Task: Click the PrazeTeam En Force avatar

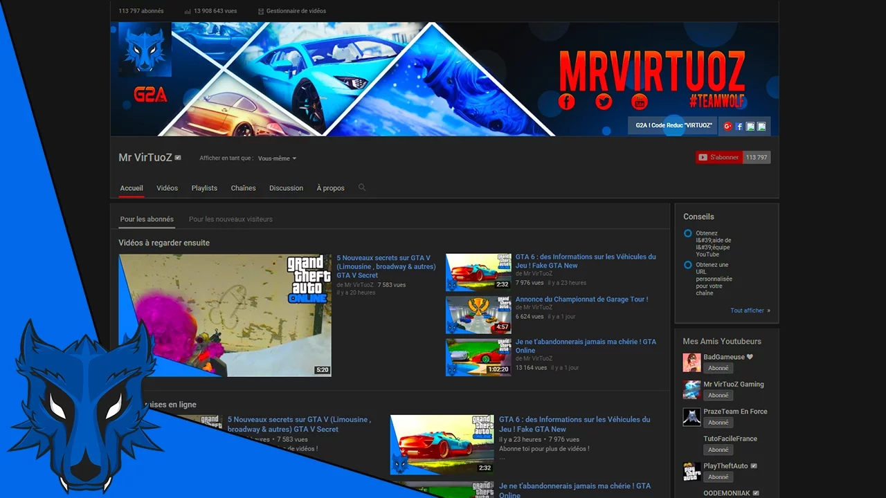Action: (x=691, y=416)
